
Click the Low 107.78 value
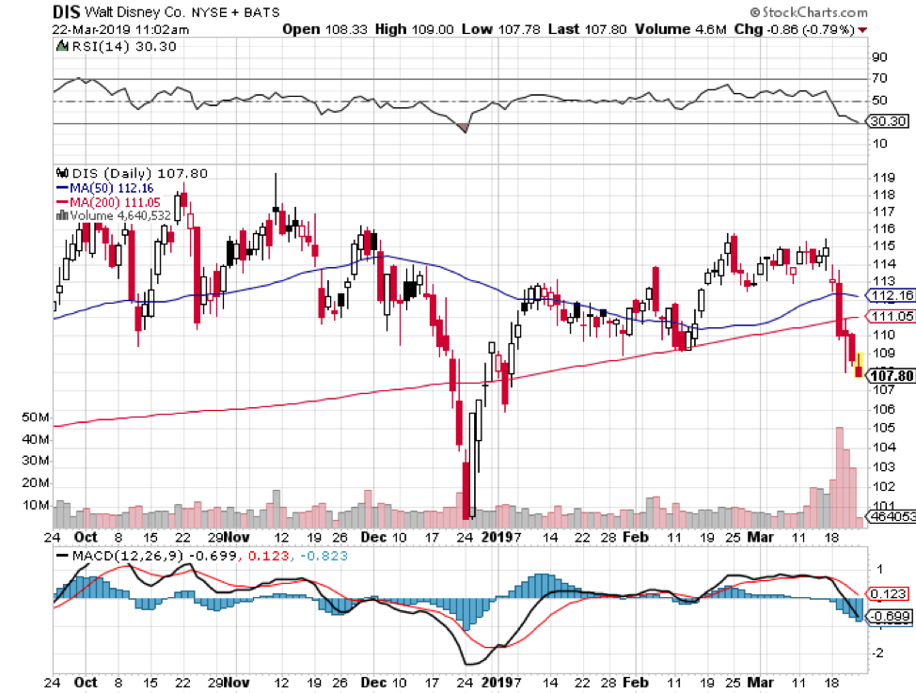pyautogui.click(x=501, y=29)
